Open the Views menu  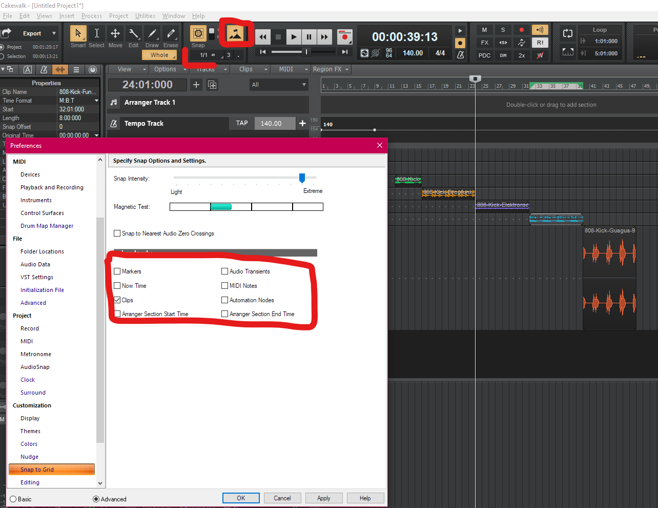pyautogui.click(x=44, y=16)
